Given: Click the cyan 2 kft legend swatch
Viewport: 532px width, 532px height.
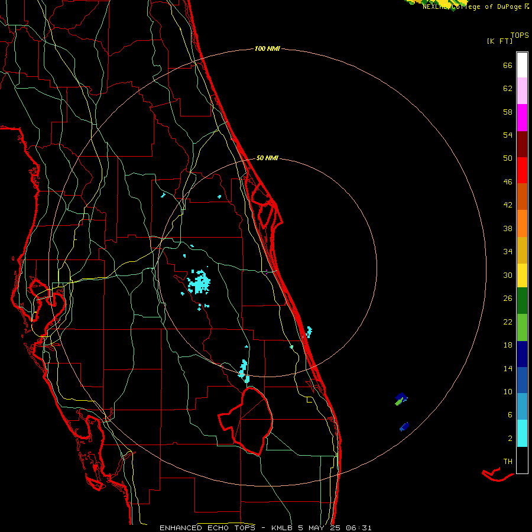Looking at the screenshot, I should (522, 433).
